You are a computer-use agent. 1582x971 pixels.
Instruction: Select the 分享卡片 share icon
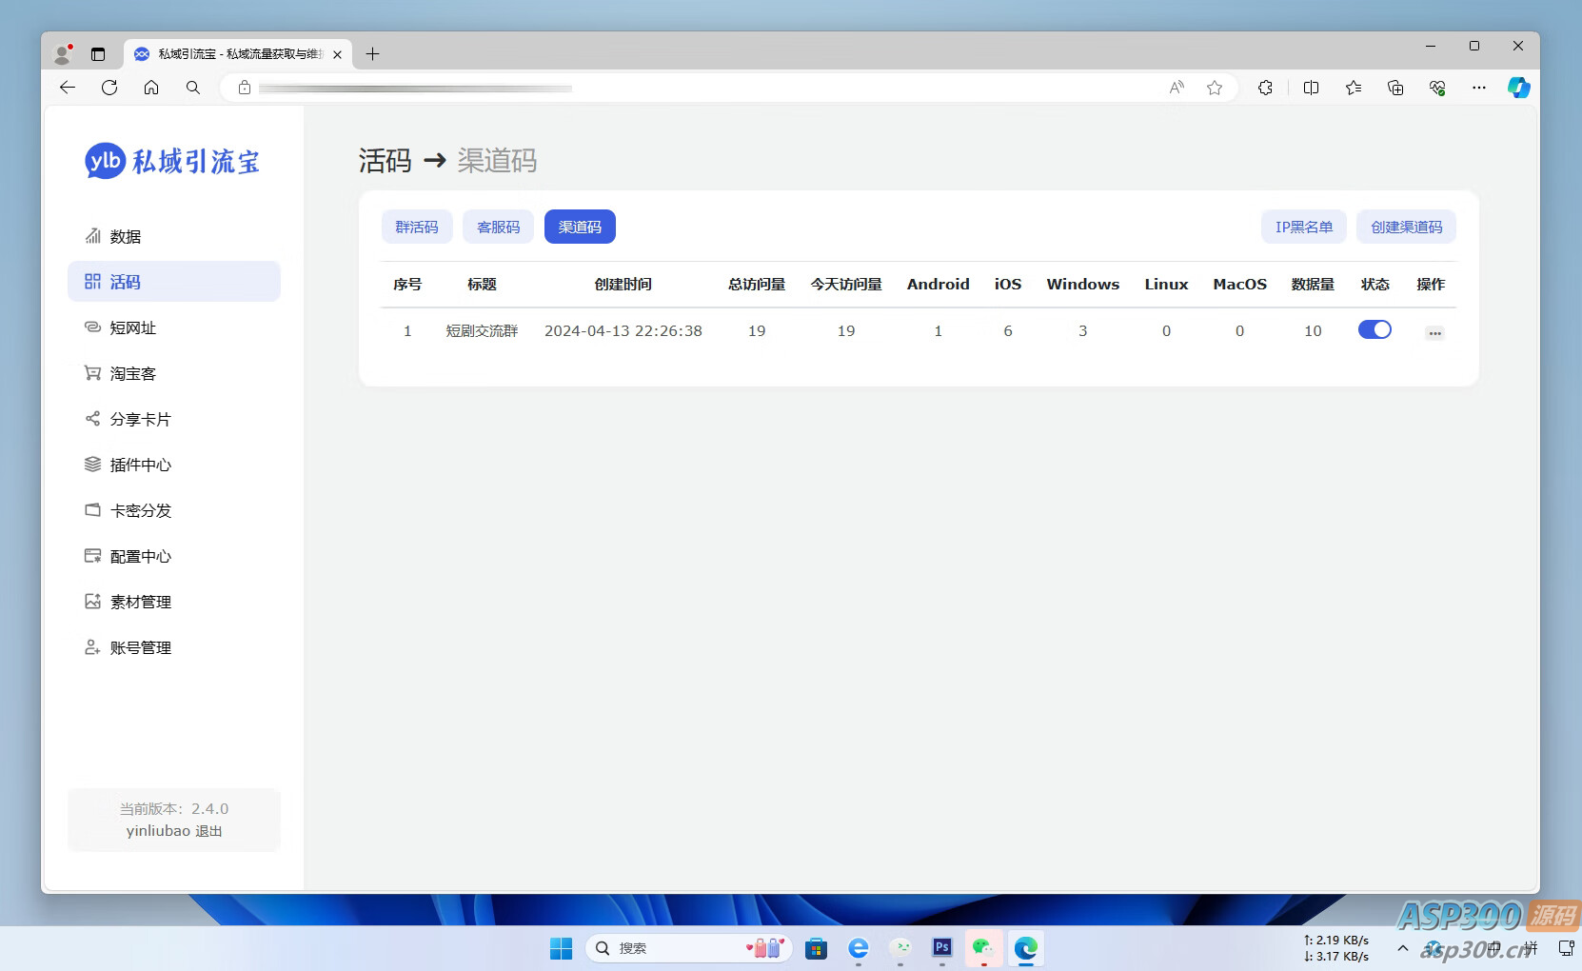92,419
